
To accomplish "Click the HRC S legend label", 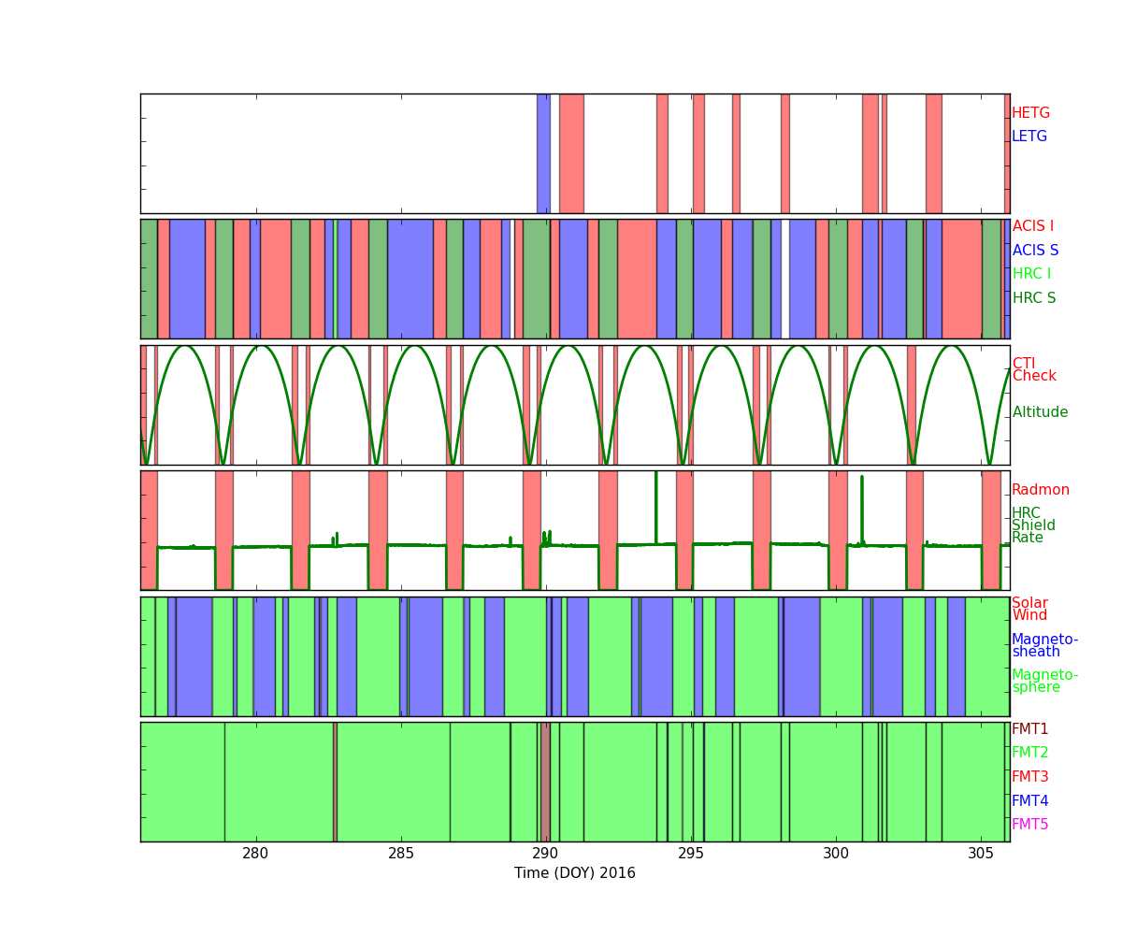I will click(x=1033, y=298).
